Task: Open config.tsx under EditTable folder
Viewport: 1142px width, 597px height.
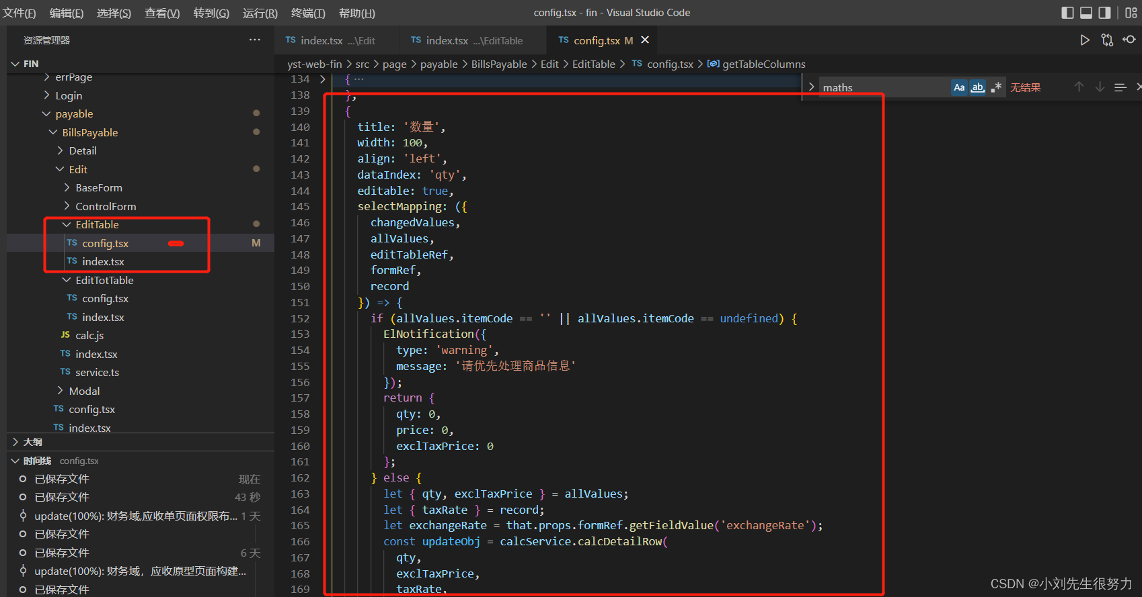Action: (x=105, y=243)
